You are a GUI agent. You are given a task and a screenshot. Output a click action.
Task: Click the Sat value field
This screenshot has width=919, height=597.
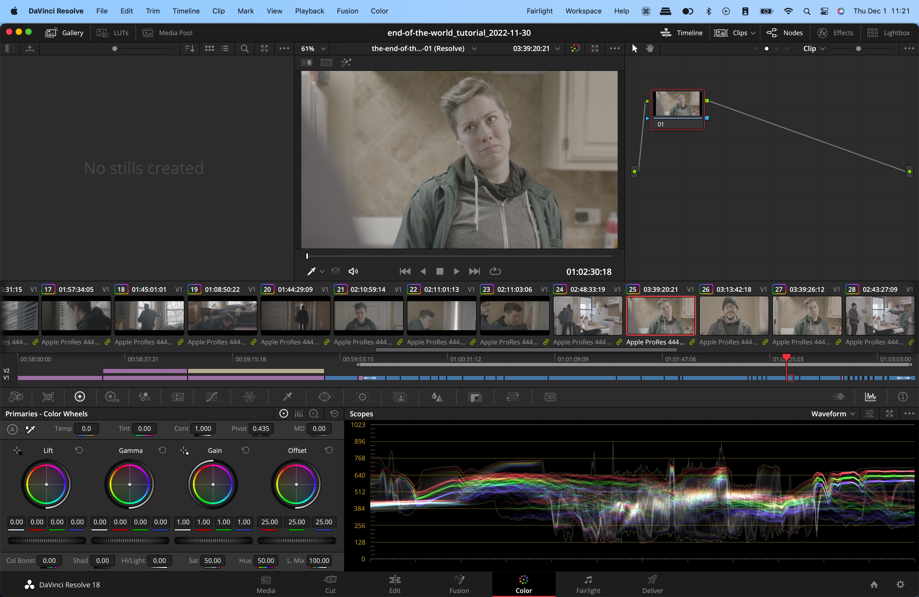[x=212, y=561]
